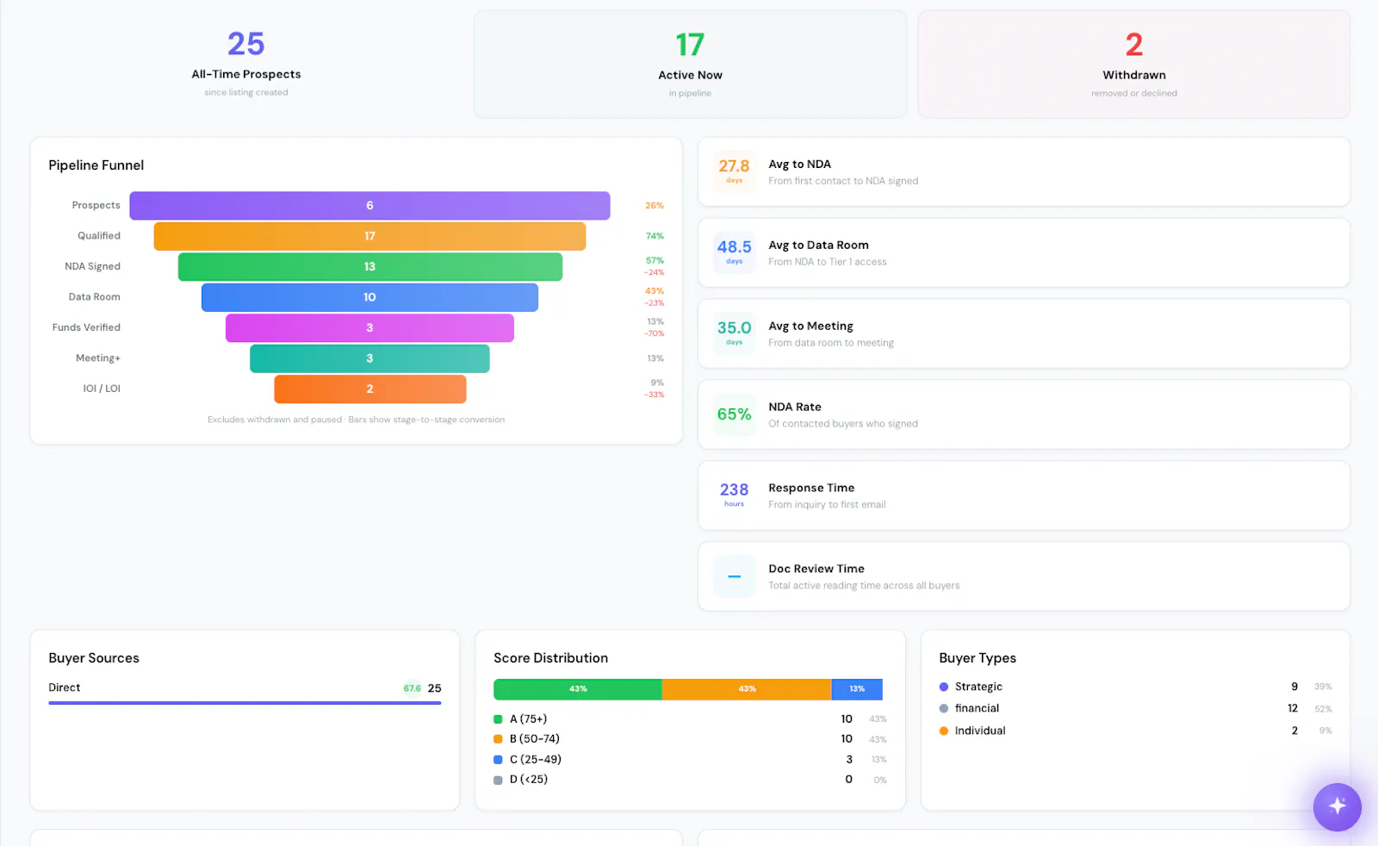
Task: Click the orange dot beside Individual
Action: pos(944,731)
